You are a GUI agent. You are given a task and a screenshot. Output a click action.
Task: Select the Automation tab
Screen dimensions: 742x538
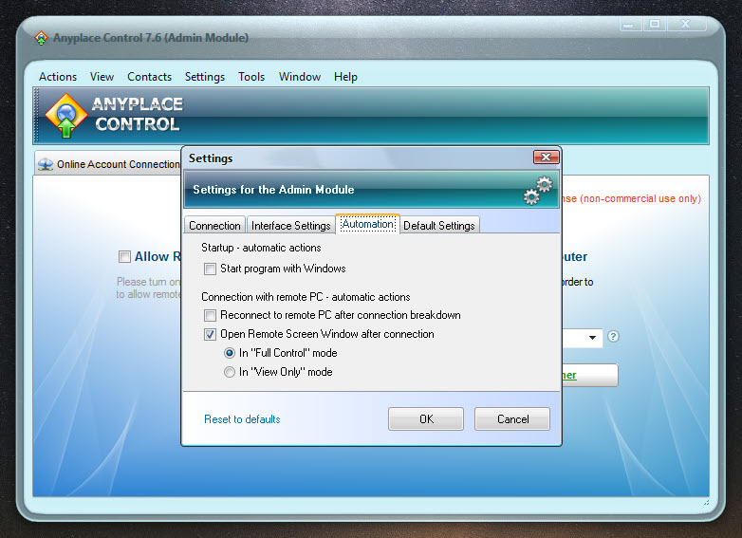click(x=368, y=224)
